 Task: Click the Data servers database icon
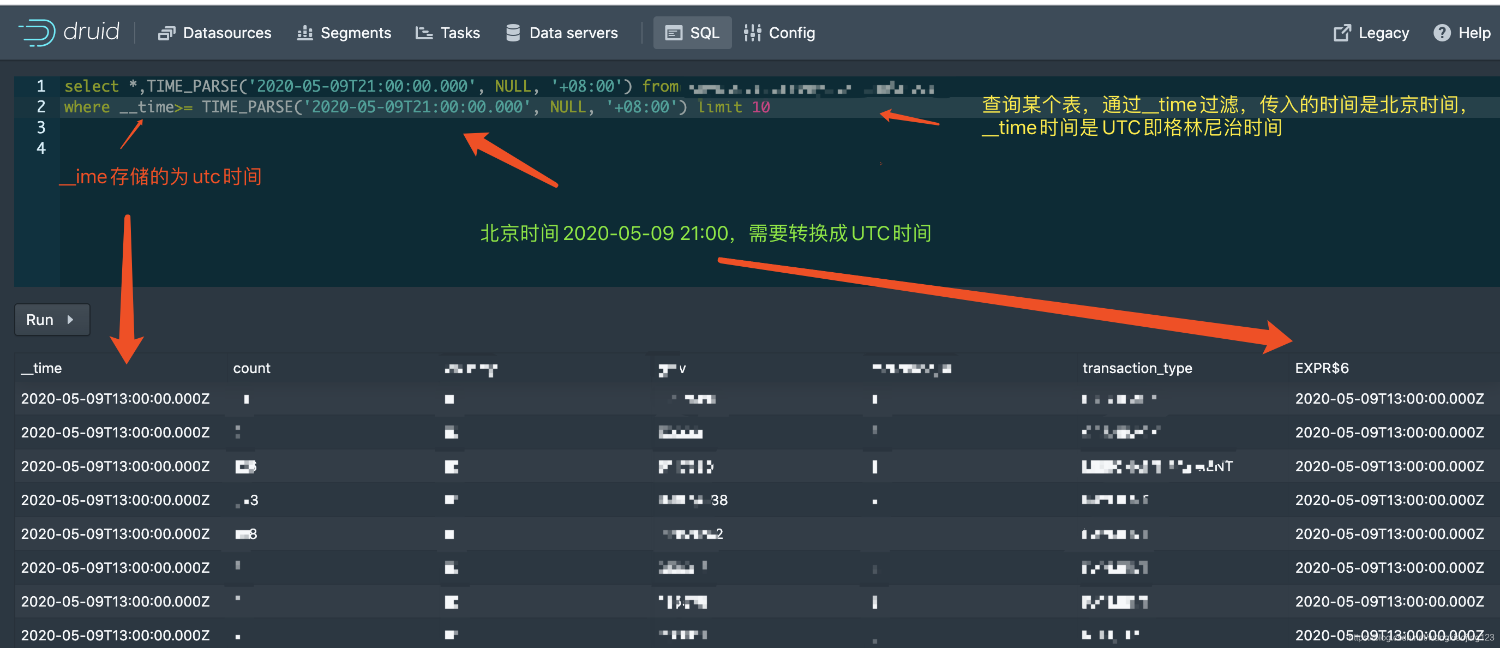(x=512, y=33)
